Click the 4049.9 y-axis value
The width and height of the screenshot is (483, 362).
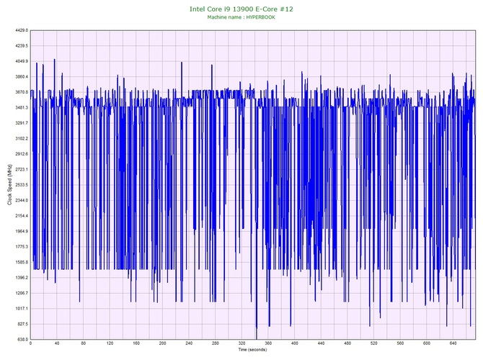22,61
